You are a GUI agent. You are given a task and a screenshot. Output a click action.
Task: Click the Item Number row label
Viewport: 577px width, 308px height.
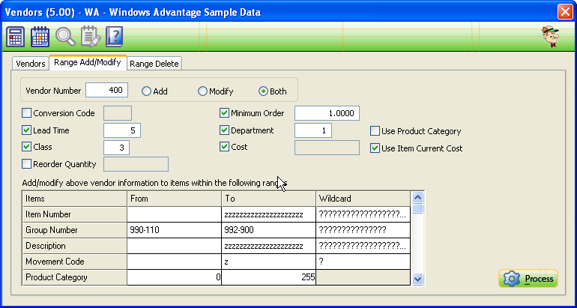[x=75, y=214]
